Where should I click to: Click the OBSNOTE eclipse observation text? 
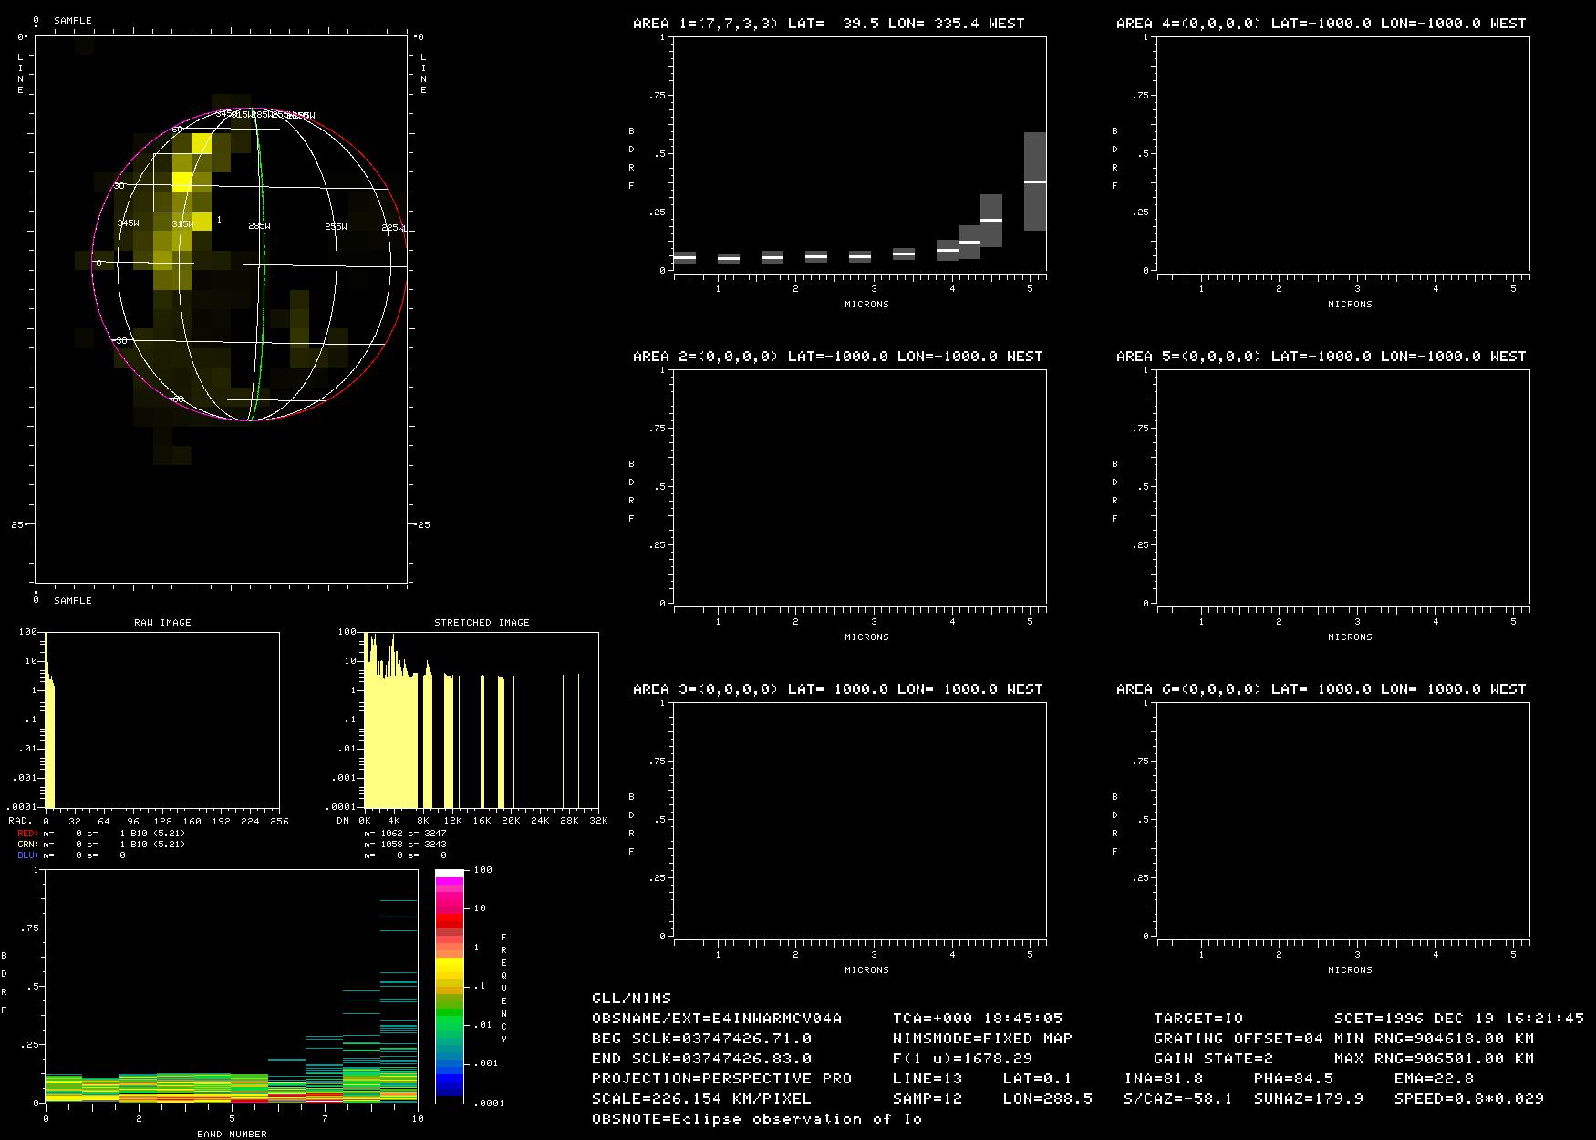coord(756,1119)
